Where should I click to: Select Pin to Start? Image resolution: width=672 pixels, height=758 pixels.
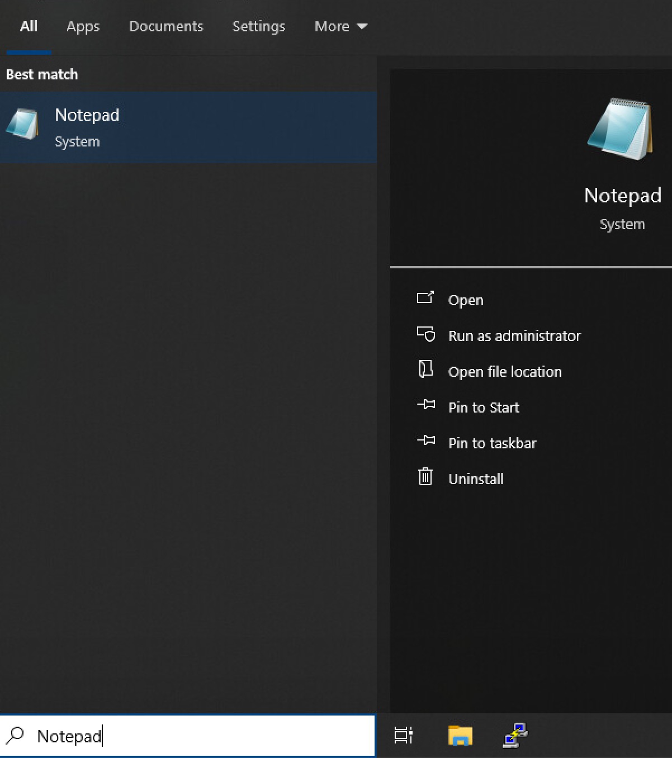pos(484,408)
